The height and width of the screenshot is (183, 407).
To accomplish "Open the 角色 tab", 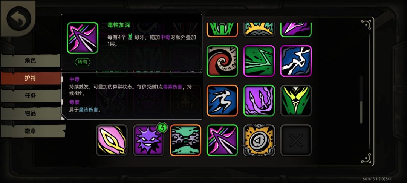I will click(31, 61).
